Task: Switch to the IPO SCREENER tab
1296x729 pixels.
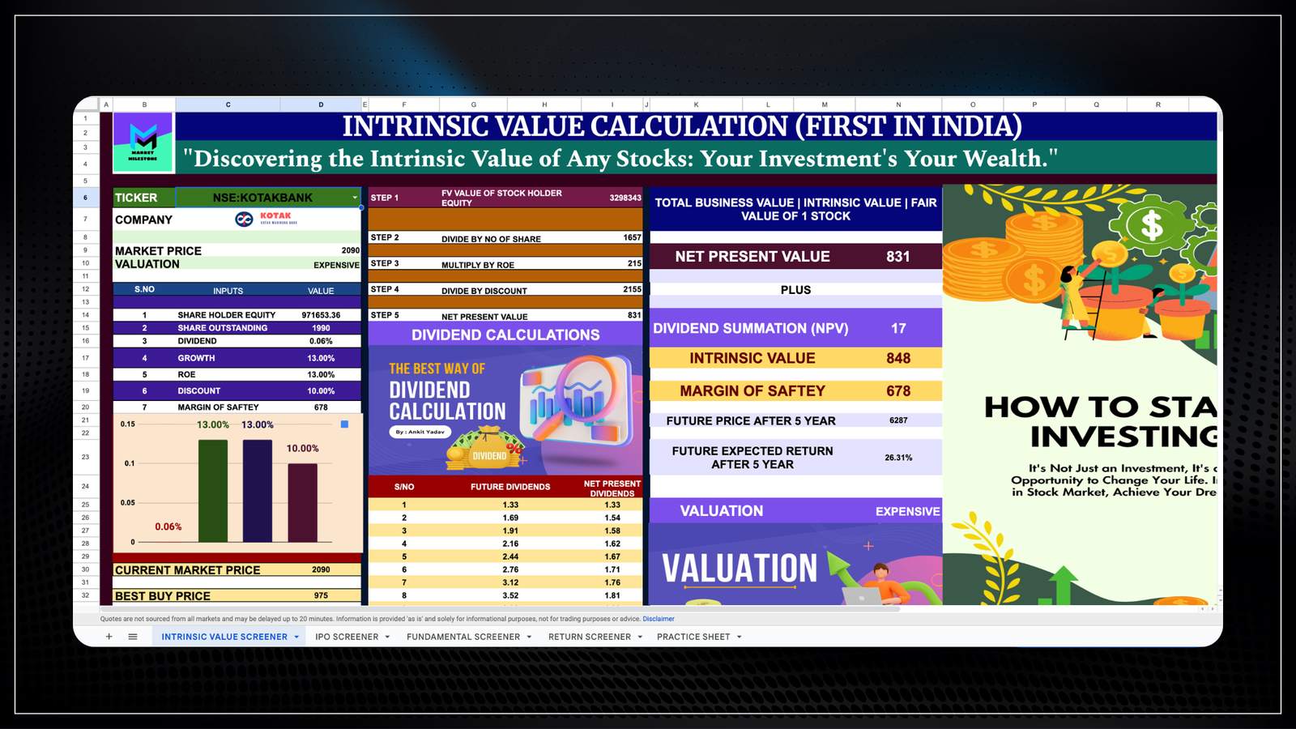Action: pos(347,637)
